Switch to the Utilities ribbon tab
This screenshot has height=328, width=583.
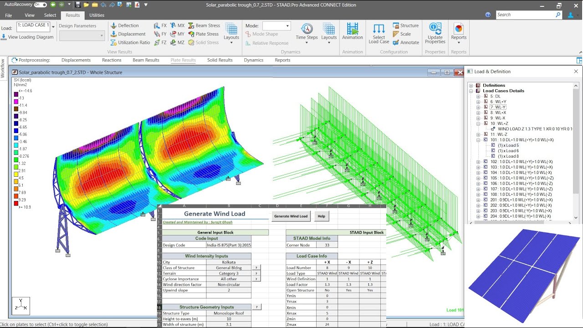tap(97, 15)
